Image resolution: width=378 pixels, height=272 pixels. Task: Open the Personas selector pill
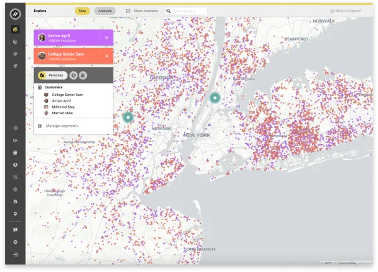point(53,75)
